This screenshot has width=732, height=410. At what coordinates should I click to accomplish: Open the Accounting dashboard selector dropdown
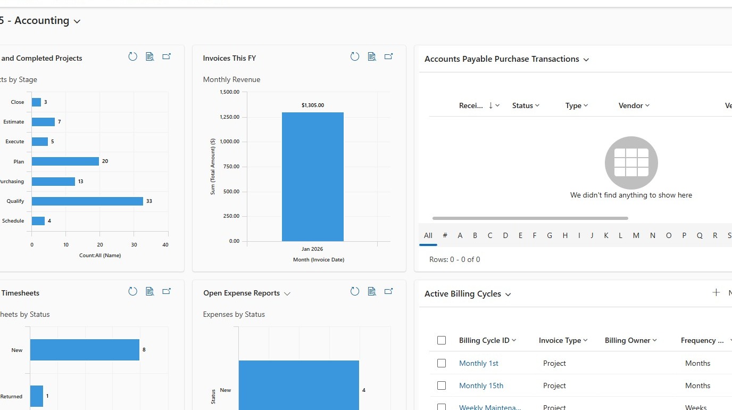(x=77, y=21)
